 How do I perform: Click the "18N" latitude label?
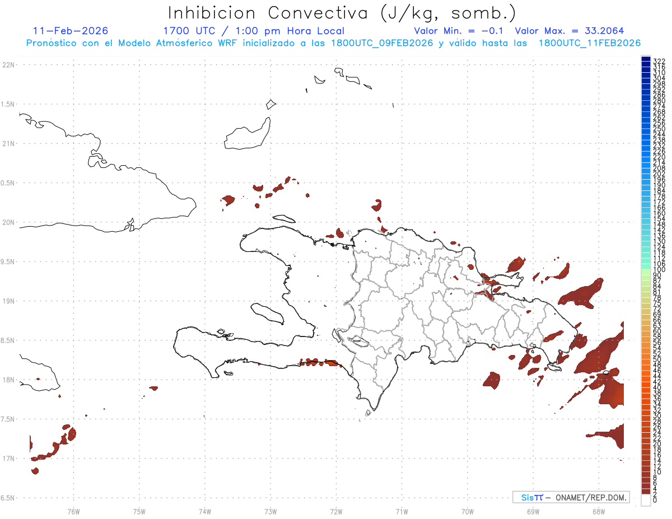(8, 380)
